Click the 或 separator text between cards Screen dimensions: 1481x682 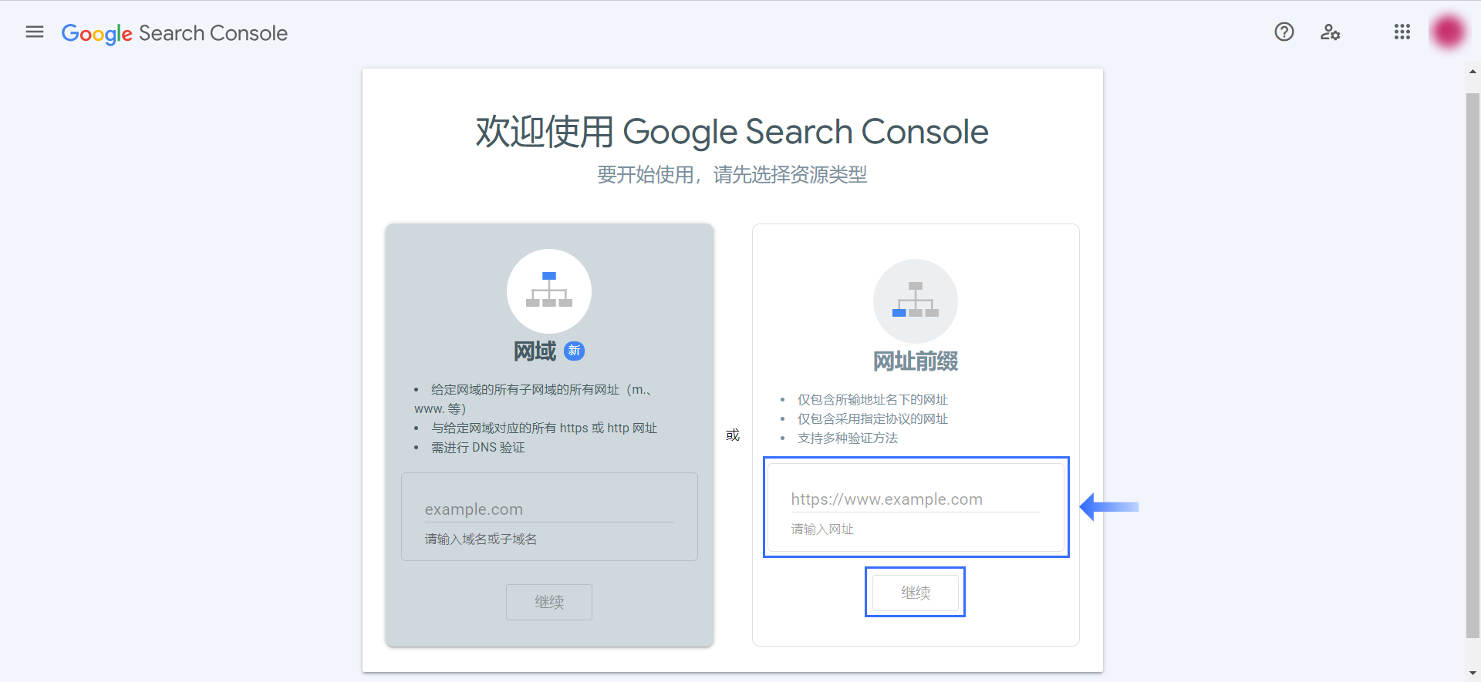733,435
